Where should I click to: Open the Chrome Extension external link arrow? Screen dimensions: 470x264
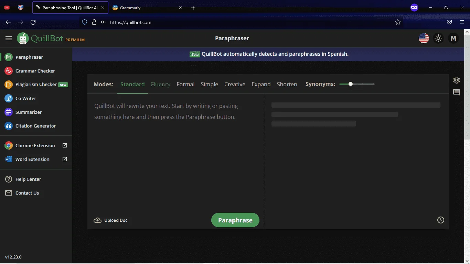(x=65, y=145)
